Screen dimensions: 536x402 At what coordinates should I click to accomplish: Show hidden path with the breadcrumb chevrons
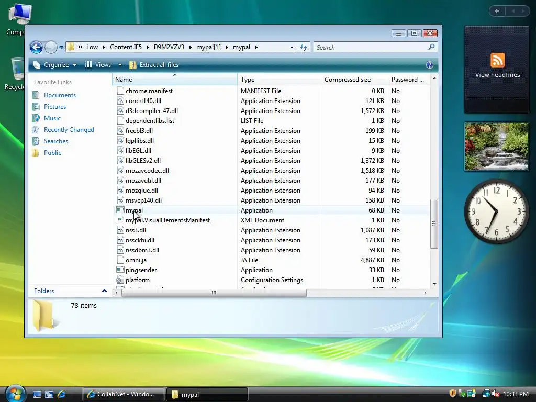(x=80, y=47)
